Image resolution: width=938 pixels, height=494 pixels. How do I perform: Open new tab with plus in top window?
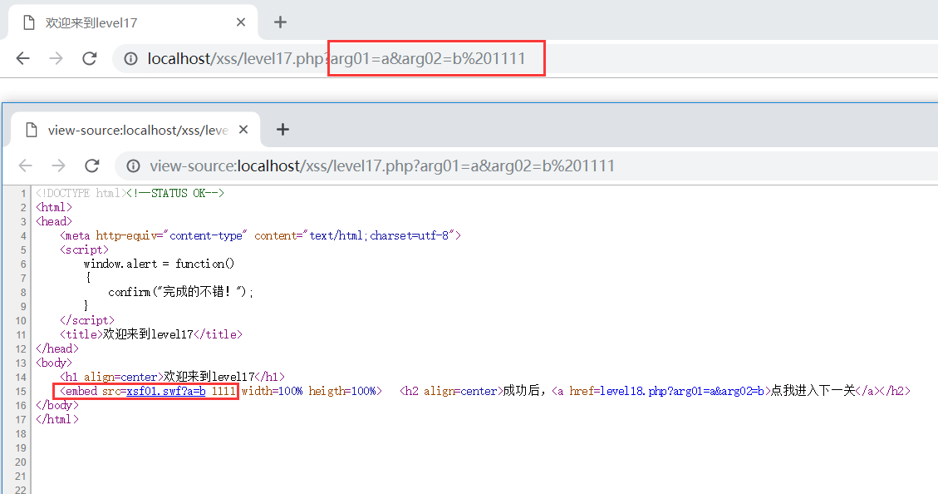click(x=280, y=22)
